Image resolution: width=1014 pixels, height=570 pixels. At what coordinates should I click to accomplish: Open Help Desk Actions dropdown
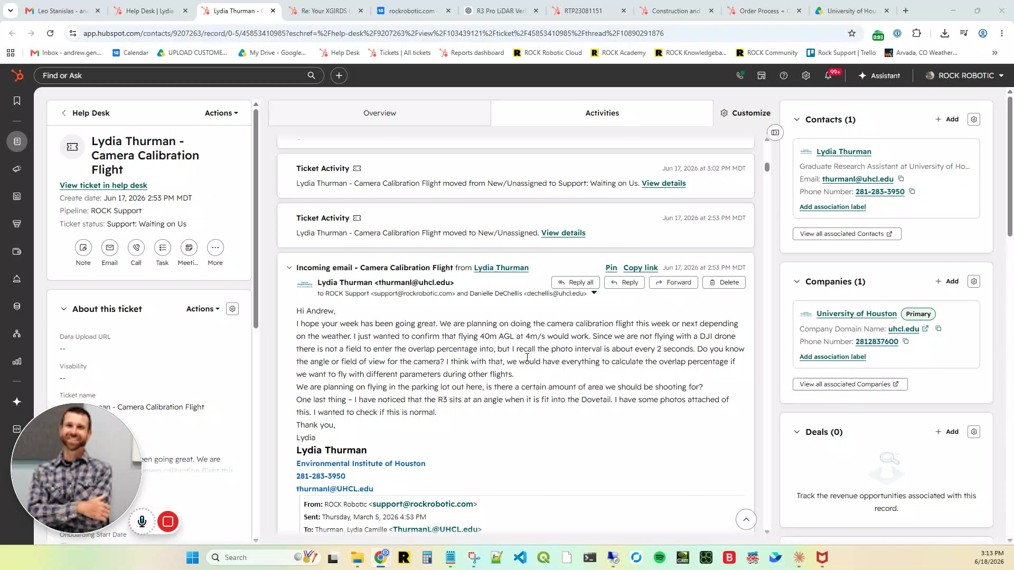coord(221,113)
